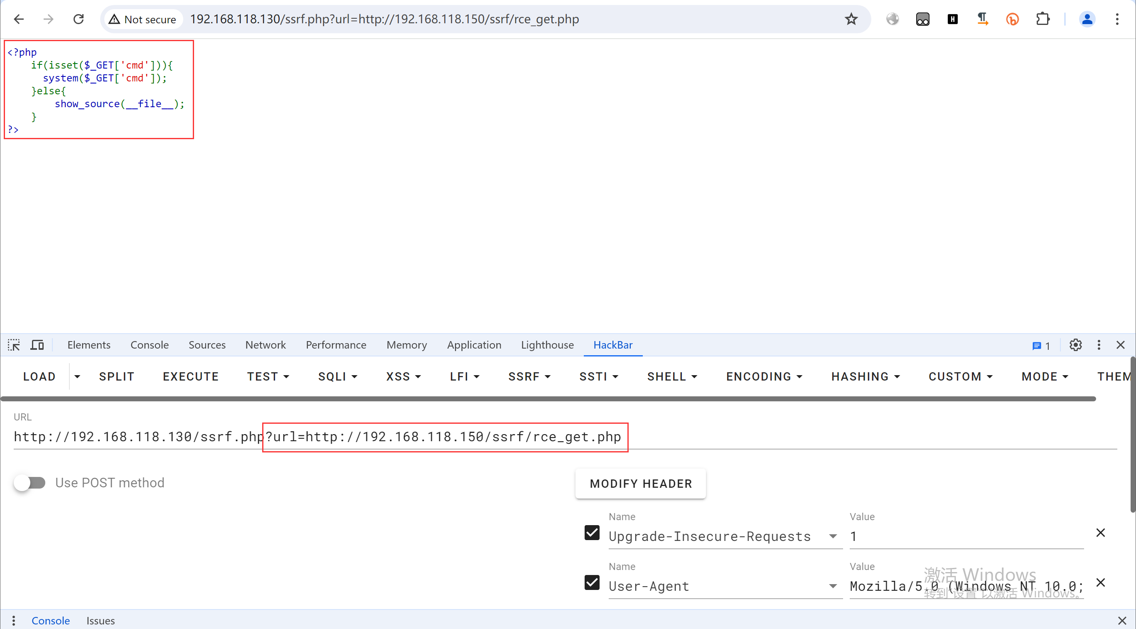The height and width of the screenshot is (629, 1136).
Task: Edit the User-Agent value field
Action: pyautogui.click(x=966, y=586)
